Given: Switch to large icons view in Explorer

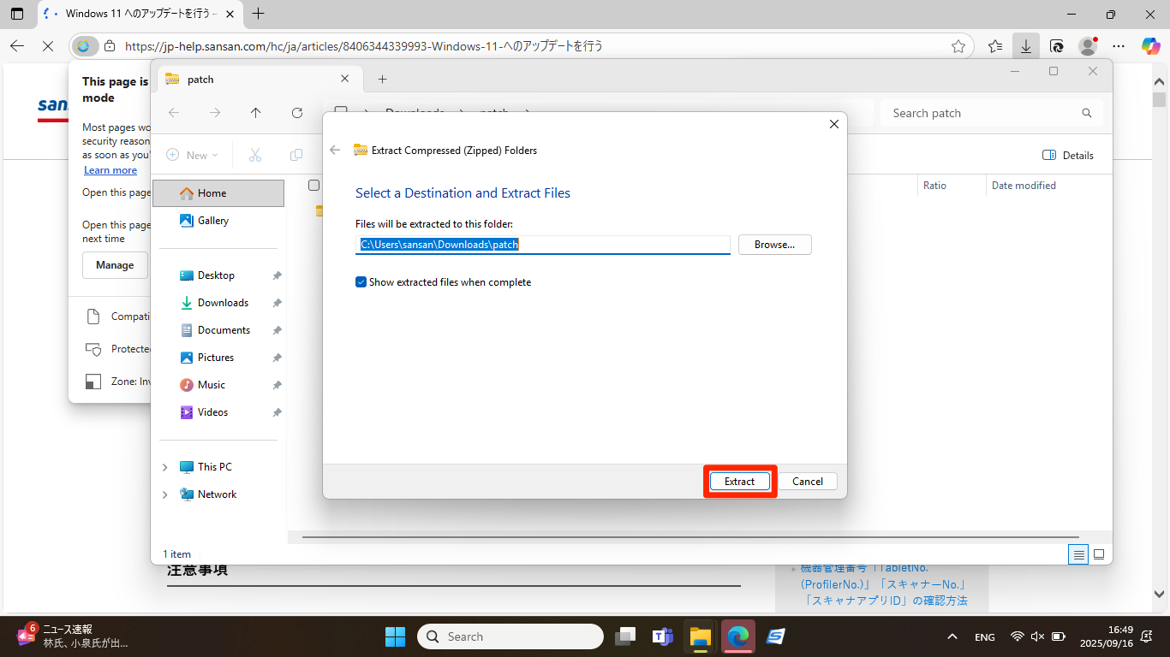Looking at the screenshot, I should pyautogui.click(x=1099, y=554).
